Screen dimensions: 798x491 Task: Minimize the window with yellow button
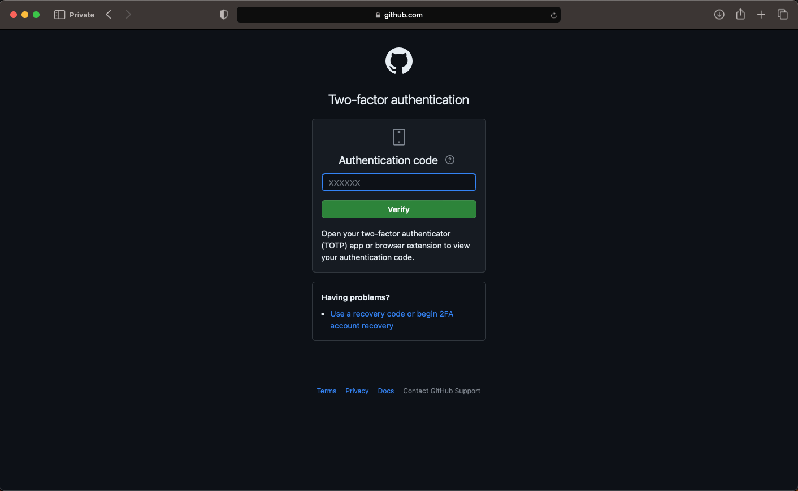(x=25, y=15)
